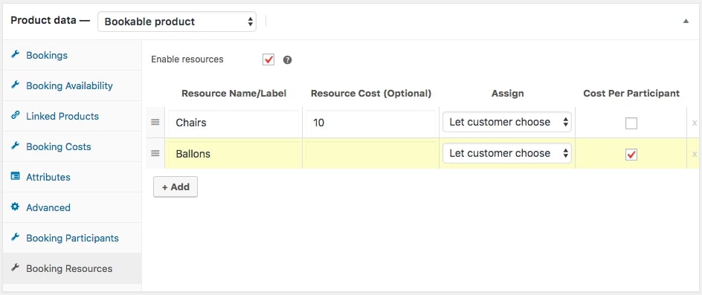Click the link icon beside Linked Products

[15, 115]
